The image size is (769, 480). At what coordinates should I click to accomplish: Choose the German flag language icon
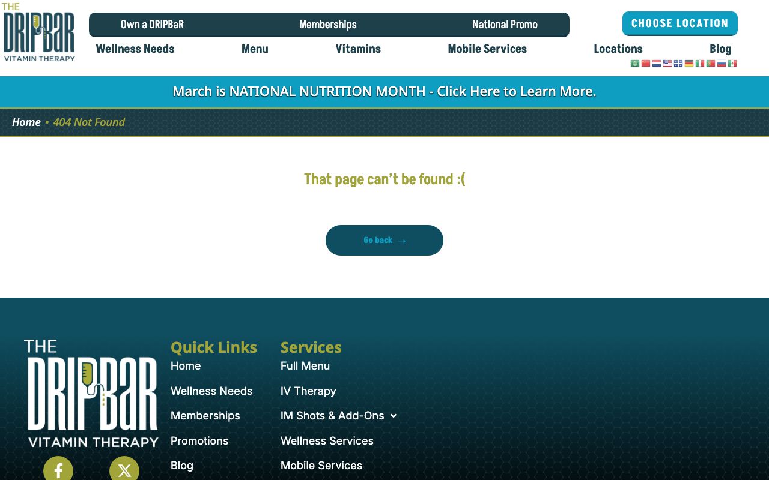click(x=689, y=64)
